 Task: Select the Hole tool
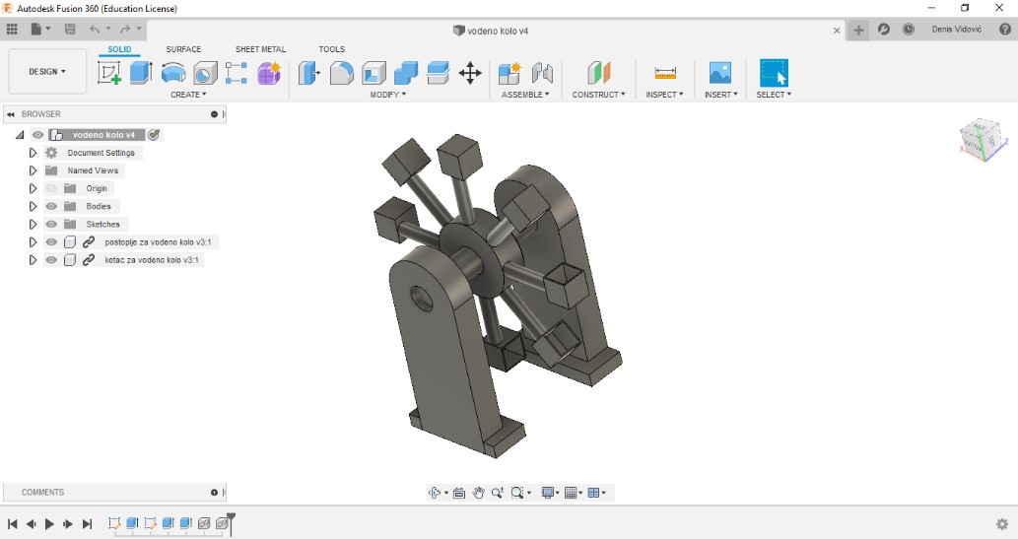pos(205,73)
